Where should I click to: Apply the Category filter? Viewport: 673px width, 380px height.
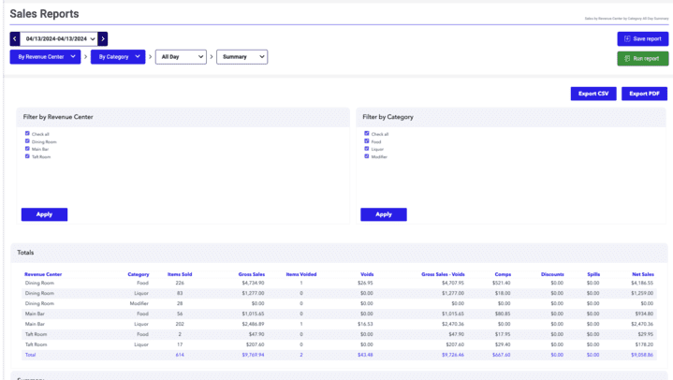pos(384,214)
